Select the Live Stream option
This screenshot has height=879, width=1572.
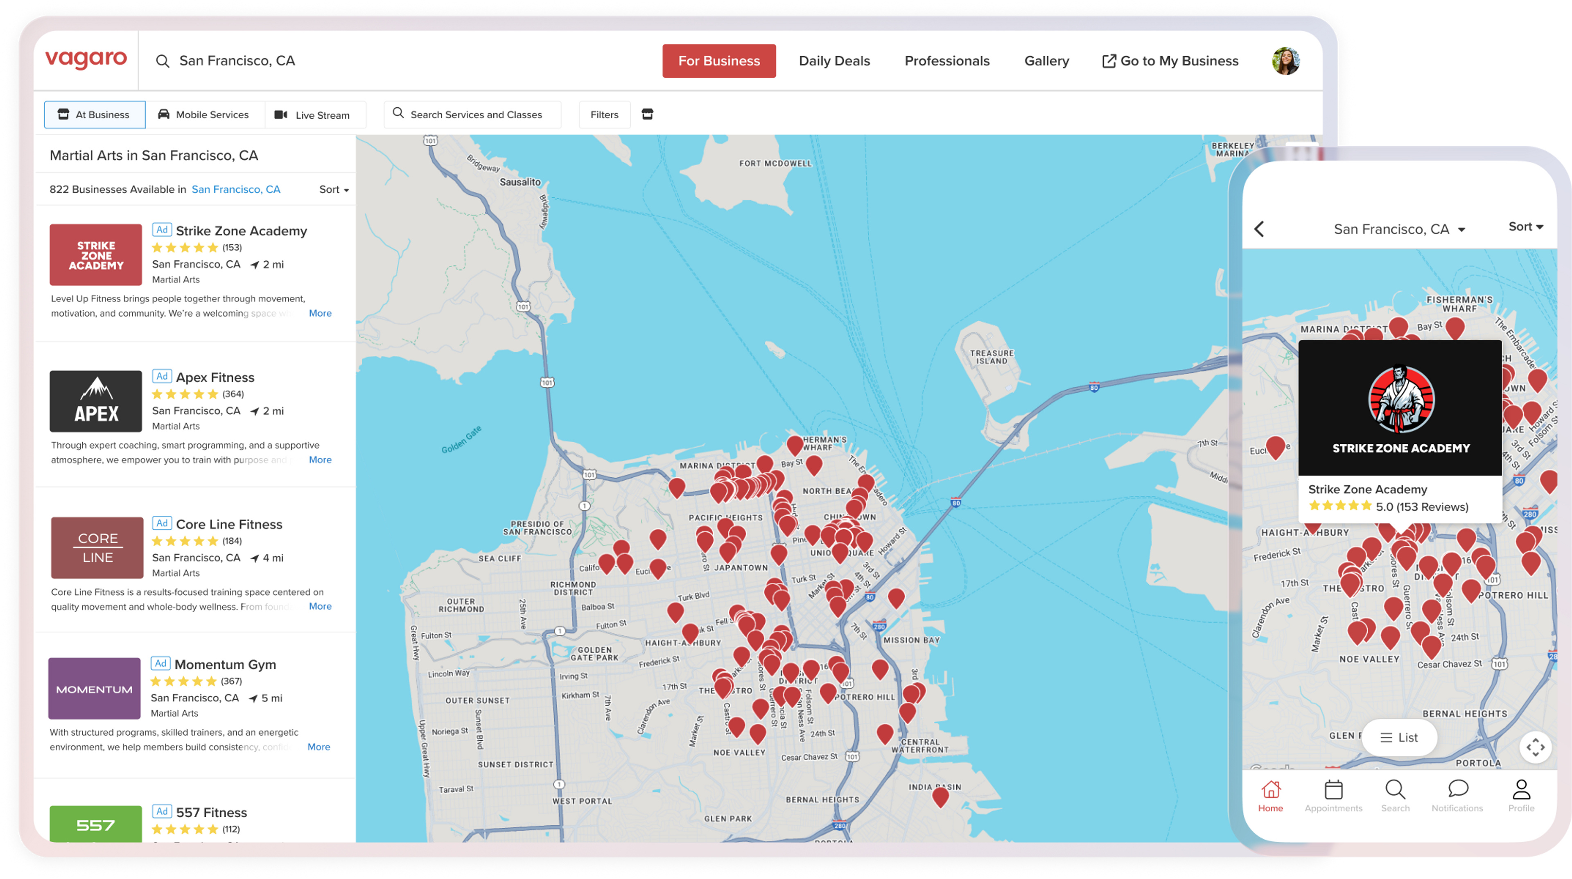point(315,115)
